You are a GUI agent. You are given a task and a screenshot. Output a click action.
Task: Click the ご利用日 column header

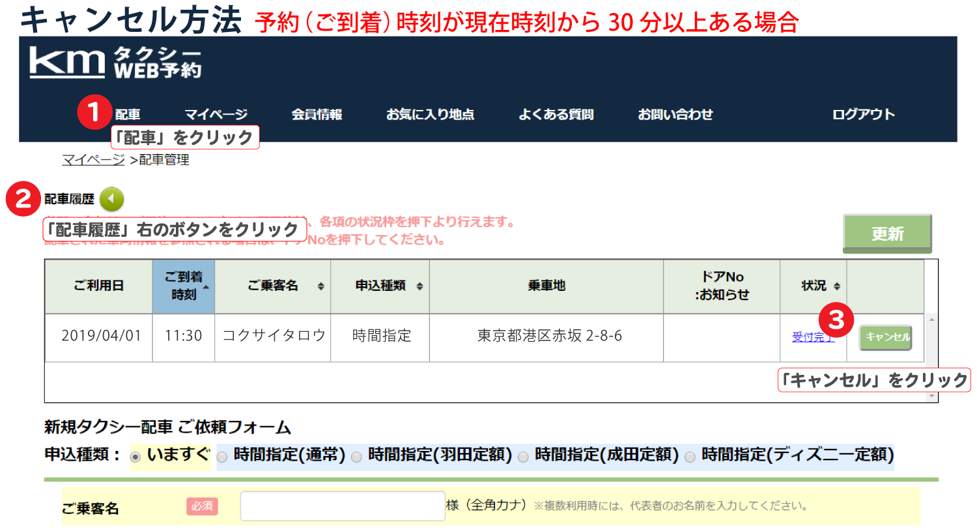point(99,286)
